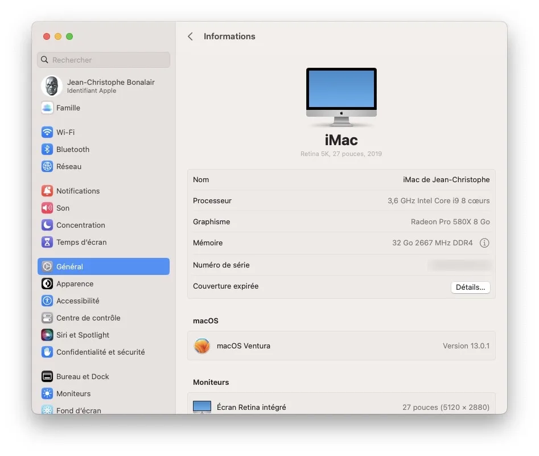The height and width of the screenshot is (456, 539).
Task: Open the Wi-Fi sidebar label
Action: tap(65, 132)
